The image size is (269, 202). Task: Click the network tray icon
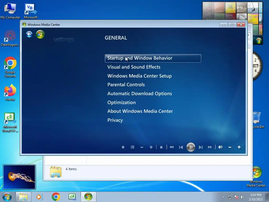coord(230,197)
